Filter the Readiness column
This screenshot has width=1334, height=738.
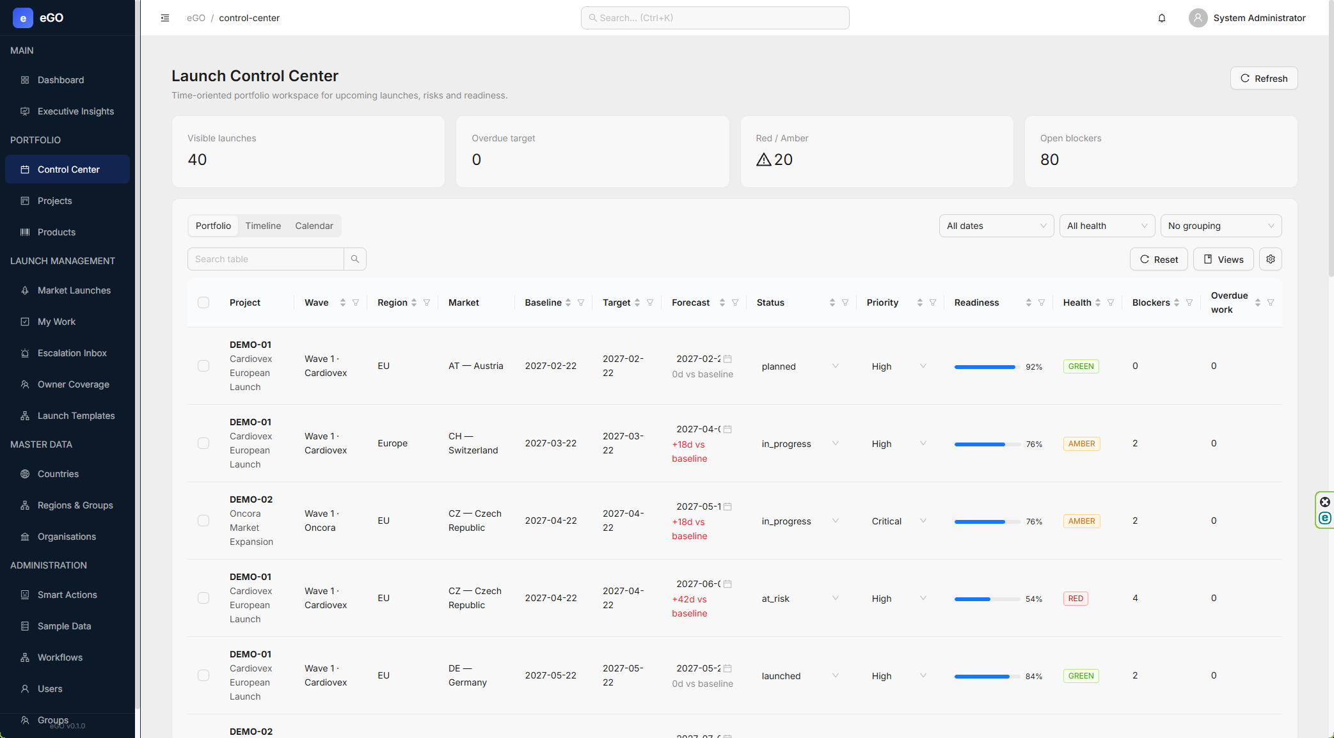click(1042, 302)
